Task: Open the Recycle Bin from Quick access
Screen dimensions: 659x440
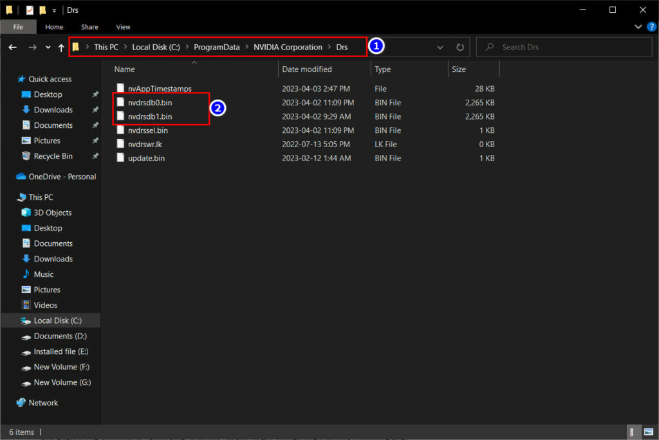Action: coord(53,156)
